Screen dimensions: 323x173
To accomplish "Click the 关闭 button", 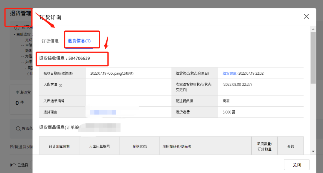I will point(297,165).
